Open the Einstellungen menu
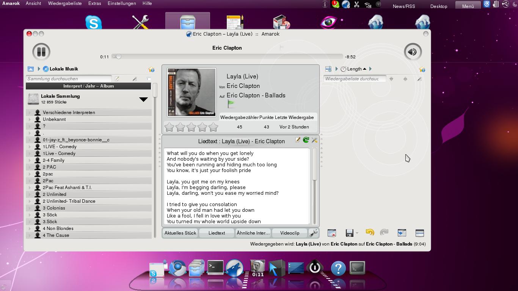 [x=122, y=3]
